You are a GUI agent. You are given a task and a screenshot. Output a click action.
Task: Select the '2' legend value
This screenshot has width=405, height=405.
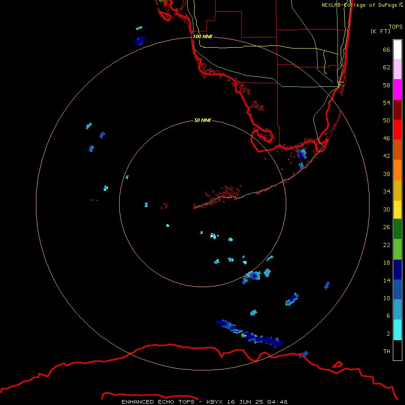[388, 334]
